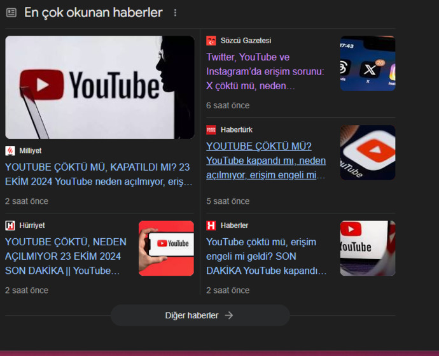Click the Haberler source name
This screenshot has width=439, height=356.
[x=234, y=225]
